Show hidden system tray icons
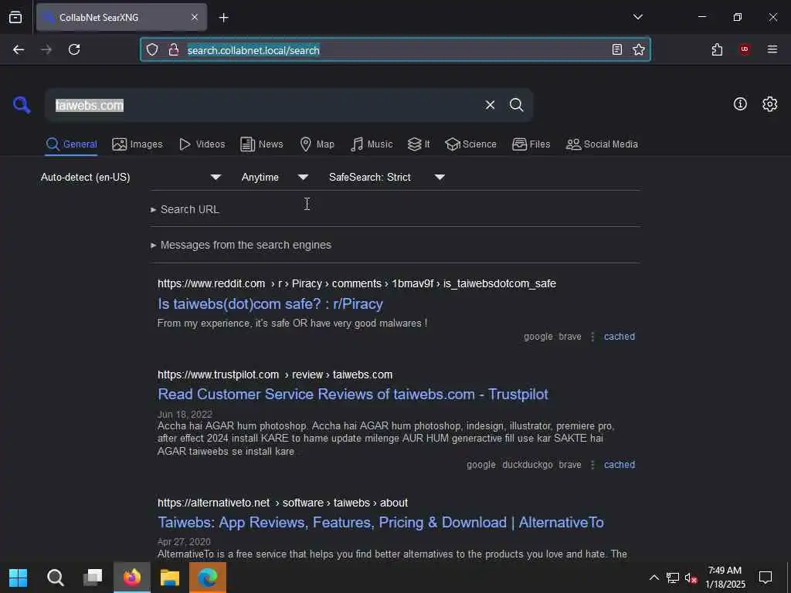791x593 pixels. [654, 578]
